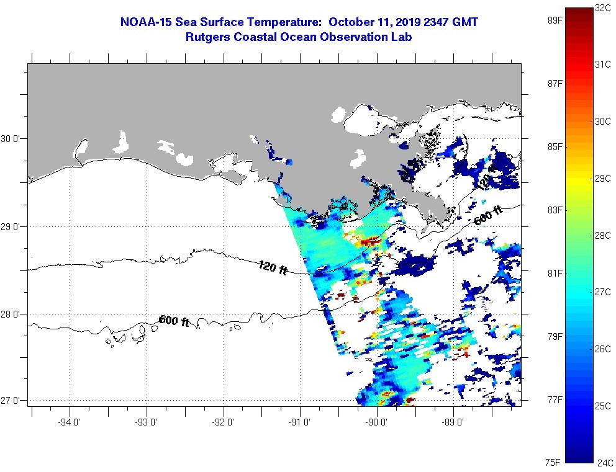Pick the dark red top of the temperature colorbar
The width and height of the screenshot is (616, 472).
(579, 12)
